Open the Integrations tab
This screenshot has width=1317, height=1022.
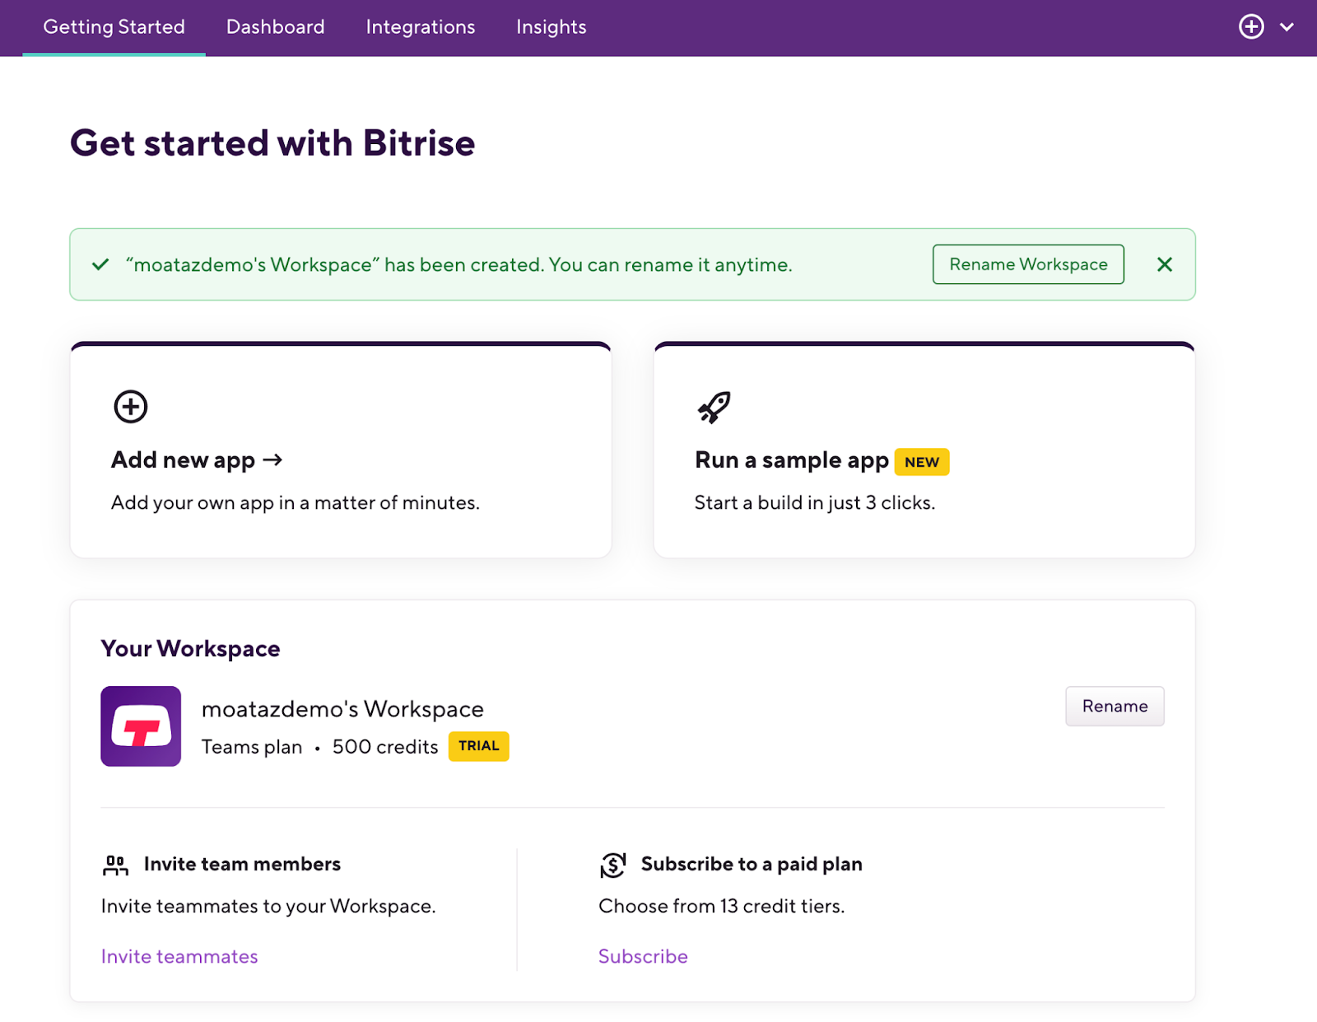(x=420, y=27)
